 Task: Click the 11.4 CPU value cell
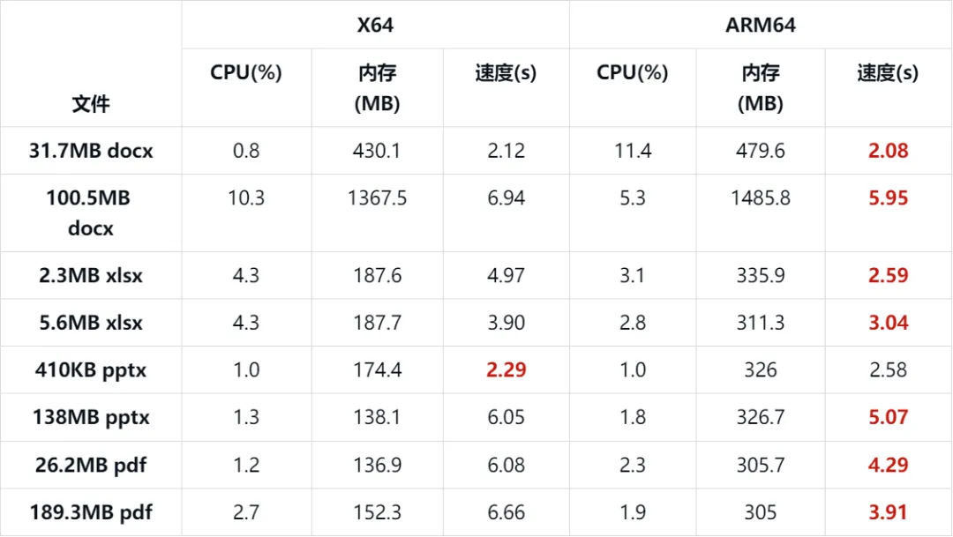coord(632,151)
